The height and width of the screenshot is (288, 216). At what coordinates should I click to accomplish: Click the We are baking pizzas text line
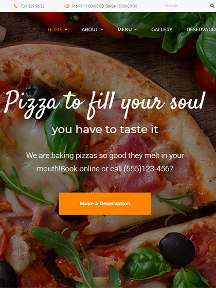[x=105, y=155]
